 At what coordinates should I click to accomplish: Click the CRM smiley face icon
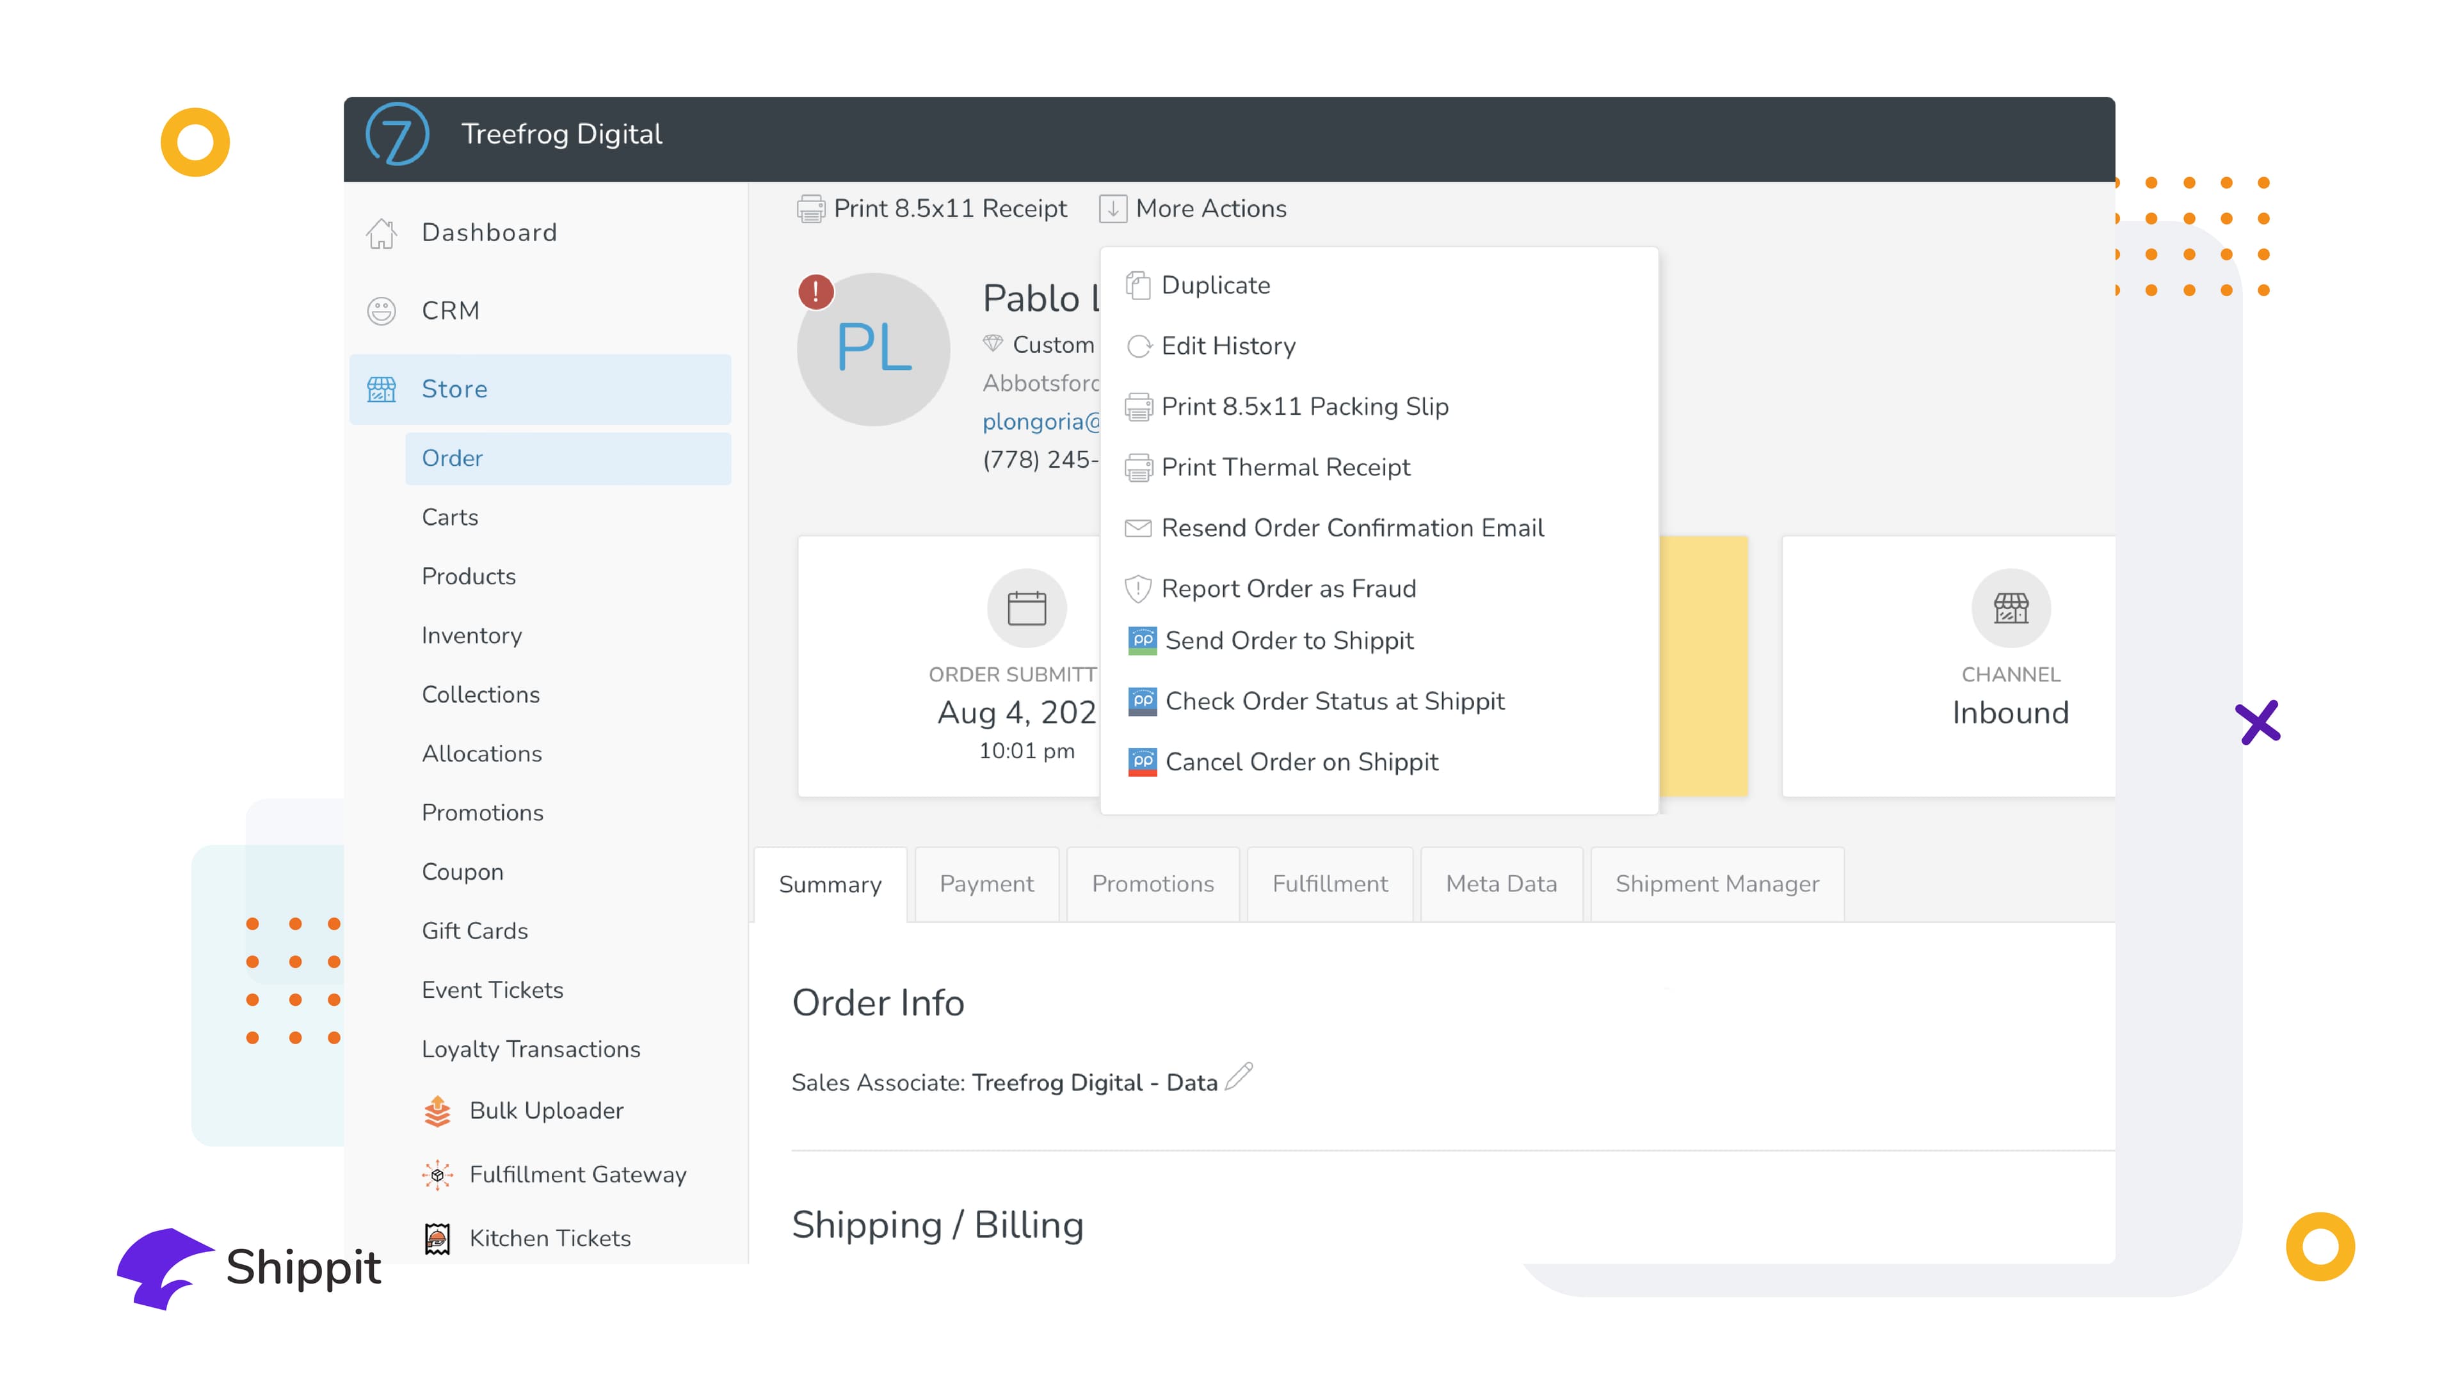(x=382, y=311)
